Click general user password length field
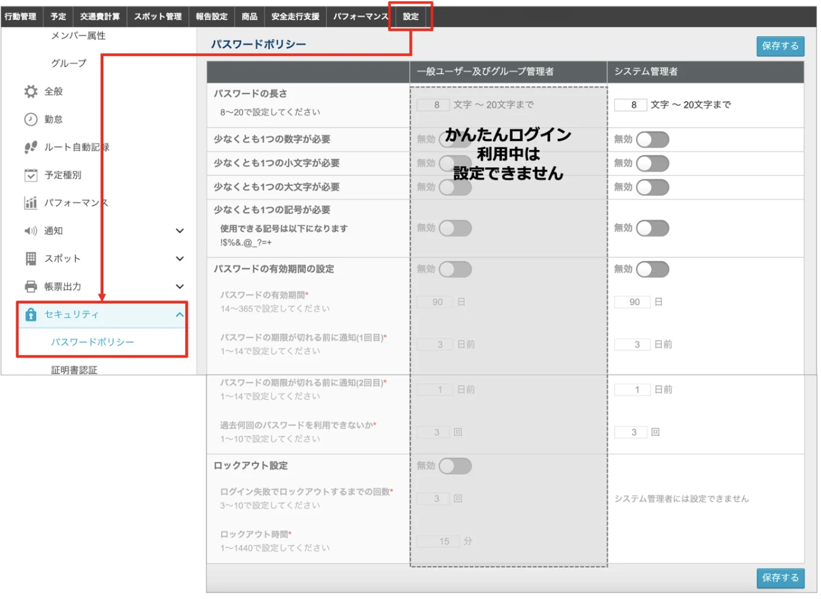821x599 pixels. tap(433, 105)
